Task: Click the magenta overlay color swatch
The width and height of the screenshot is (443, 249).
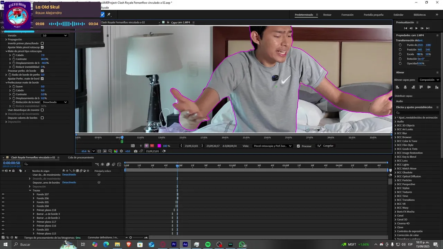Action: pyautogui.click(x=159, y=146)
